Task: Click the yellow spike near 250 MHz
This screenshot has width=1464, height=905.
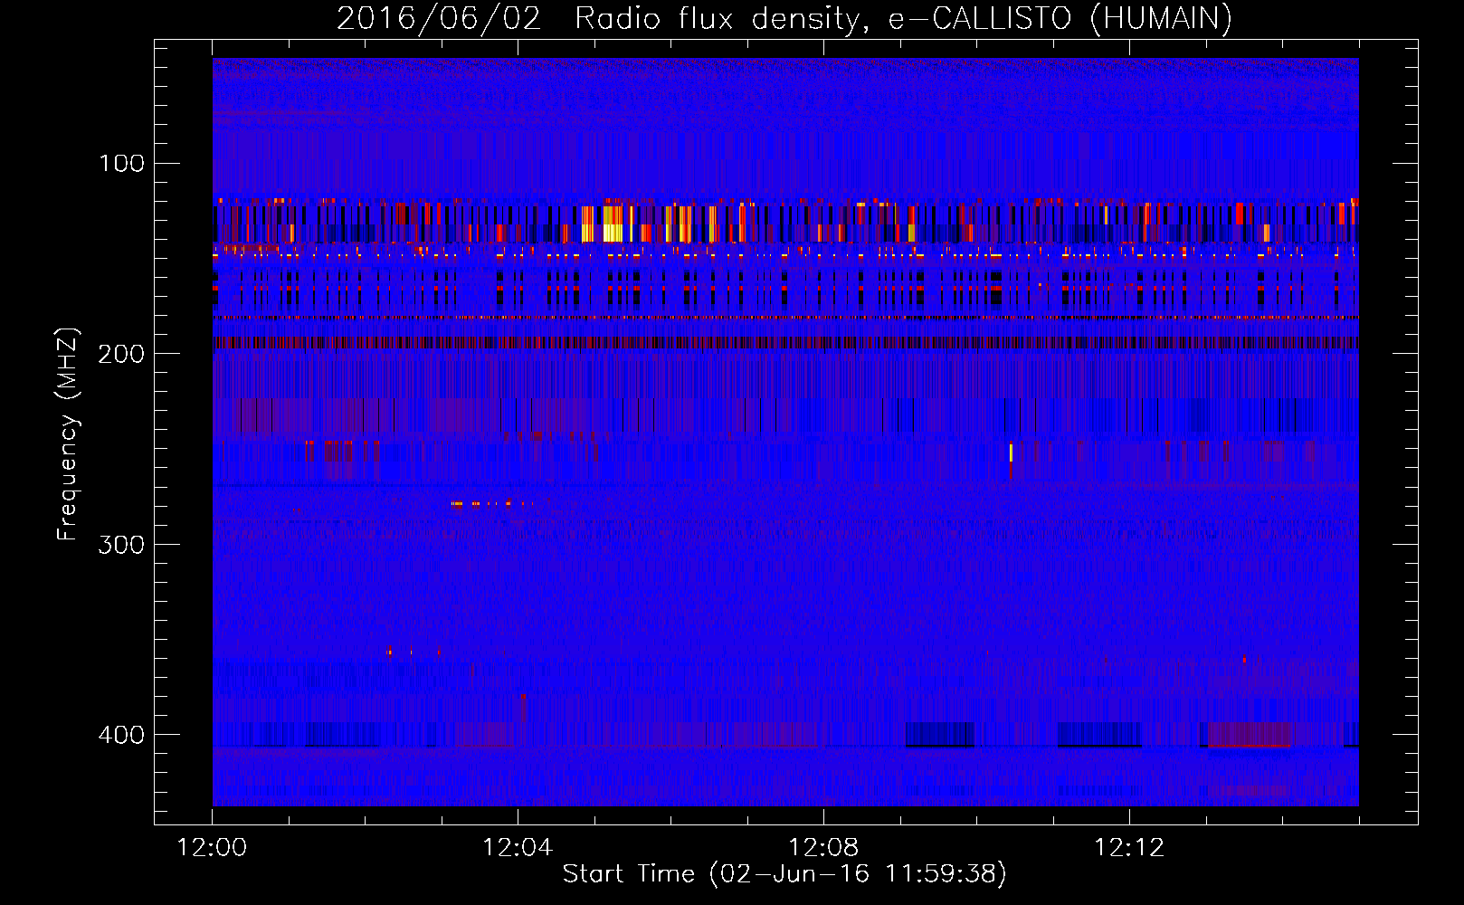Action: [x=1011, y=452]
